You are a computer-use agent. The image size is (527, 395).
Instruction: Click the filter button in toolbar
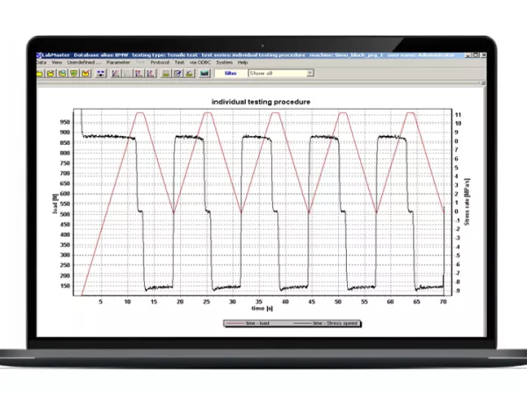tap(230, 74)
